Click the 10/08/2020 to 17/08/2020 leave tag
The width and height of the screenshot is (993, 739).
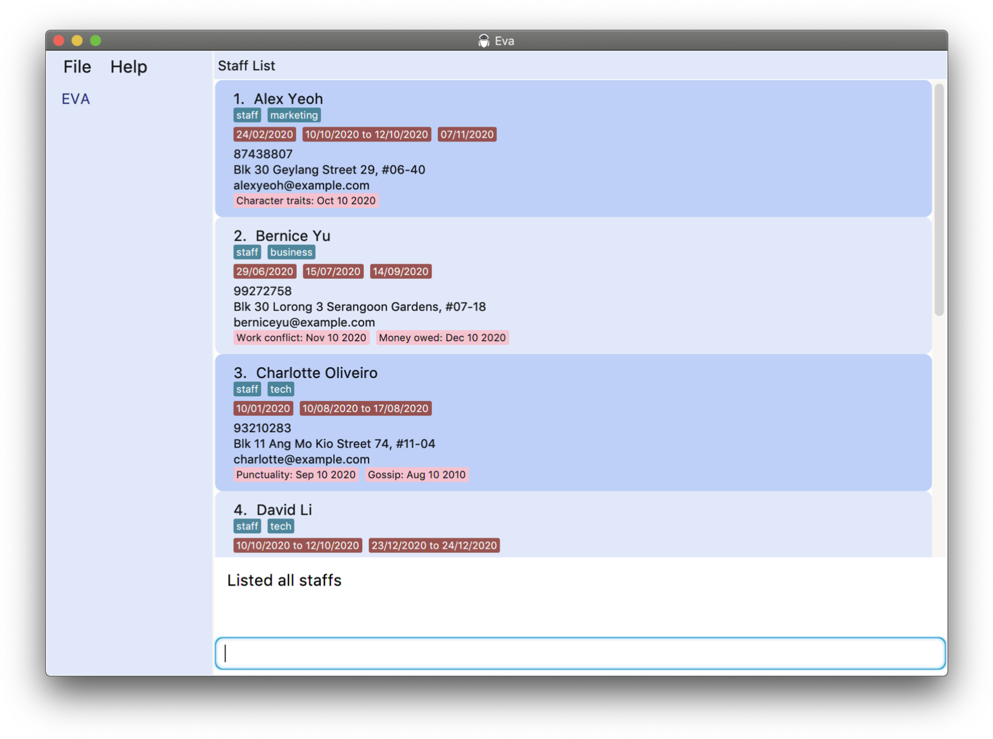365,408
